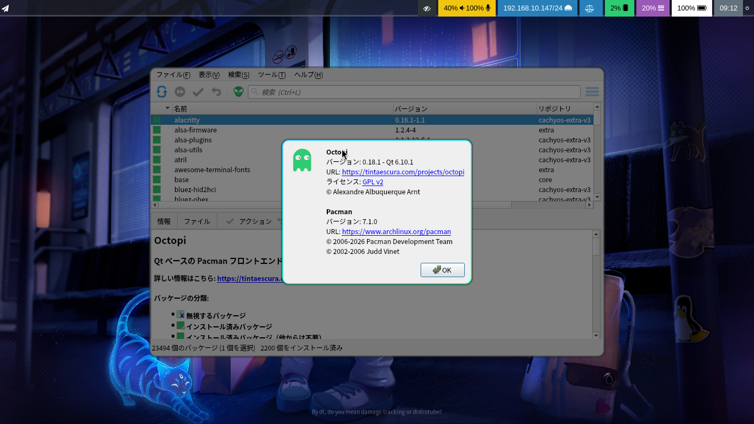
Task: Open the archlinux.org/pacman link
Action: (x=396, y=231)
